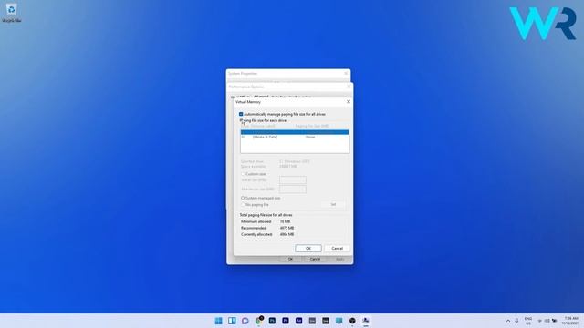Image resolution: width=584 pixels, height=328 pixels.
Task: Uncheck Automatically manage paging file size
Action: tap(241, 114)
